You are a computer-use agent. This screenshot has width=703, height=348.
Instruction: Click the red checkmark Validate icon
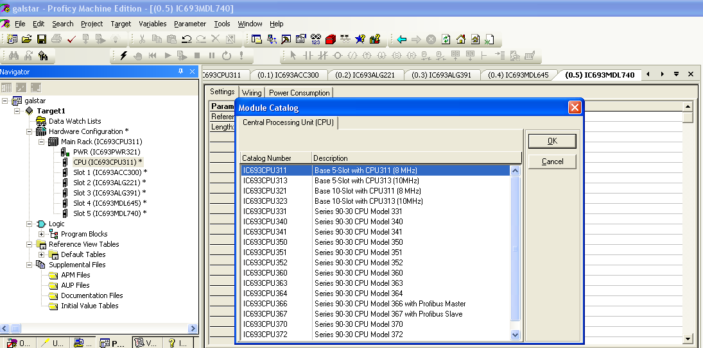(x=71, y=39)
